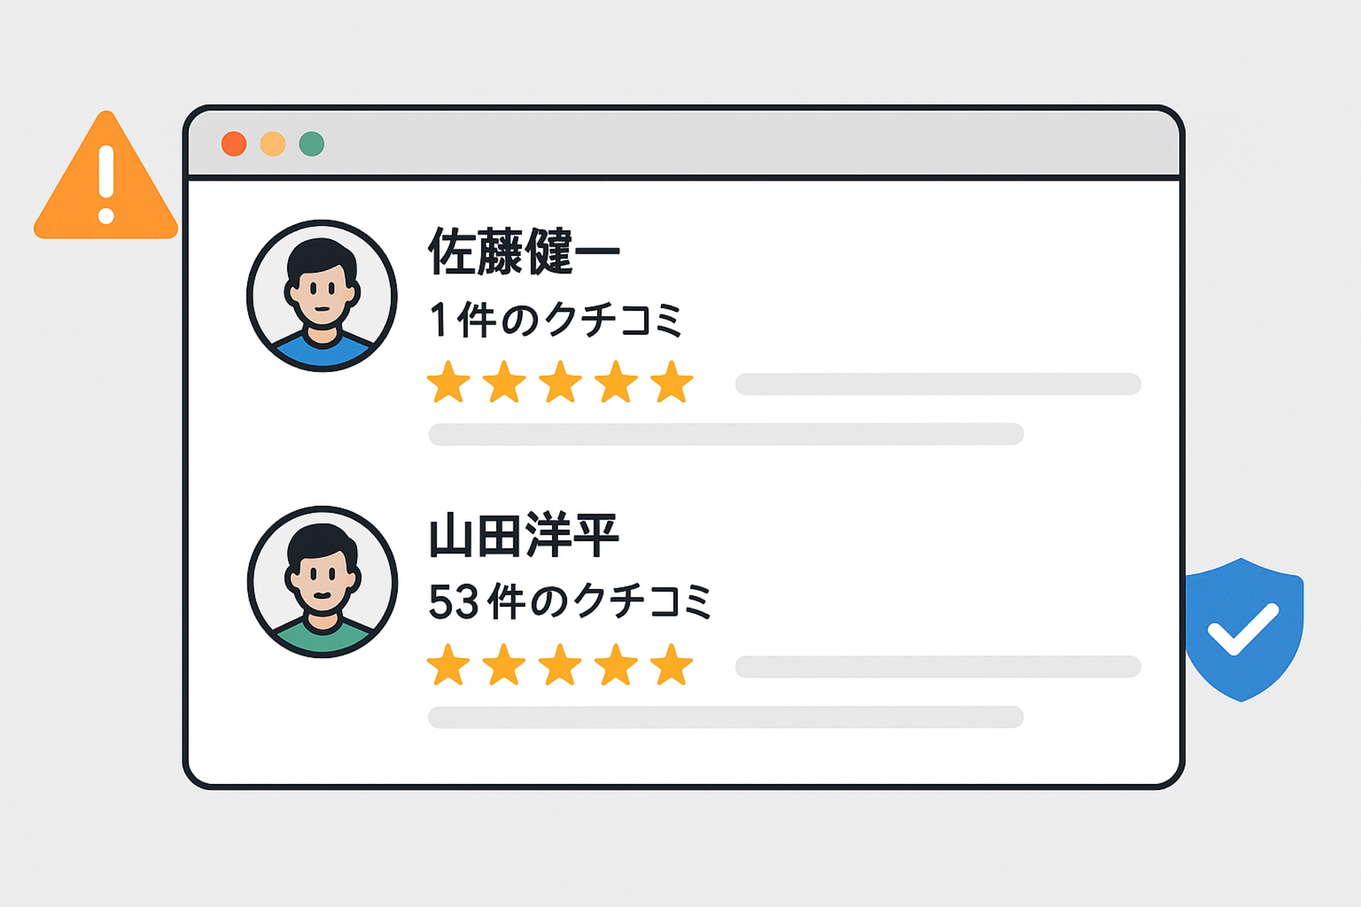The image size is (1361, 907).
Task: Click first star in 山田洋平's rating
Action: pos(448,665)
